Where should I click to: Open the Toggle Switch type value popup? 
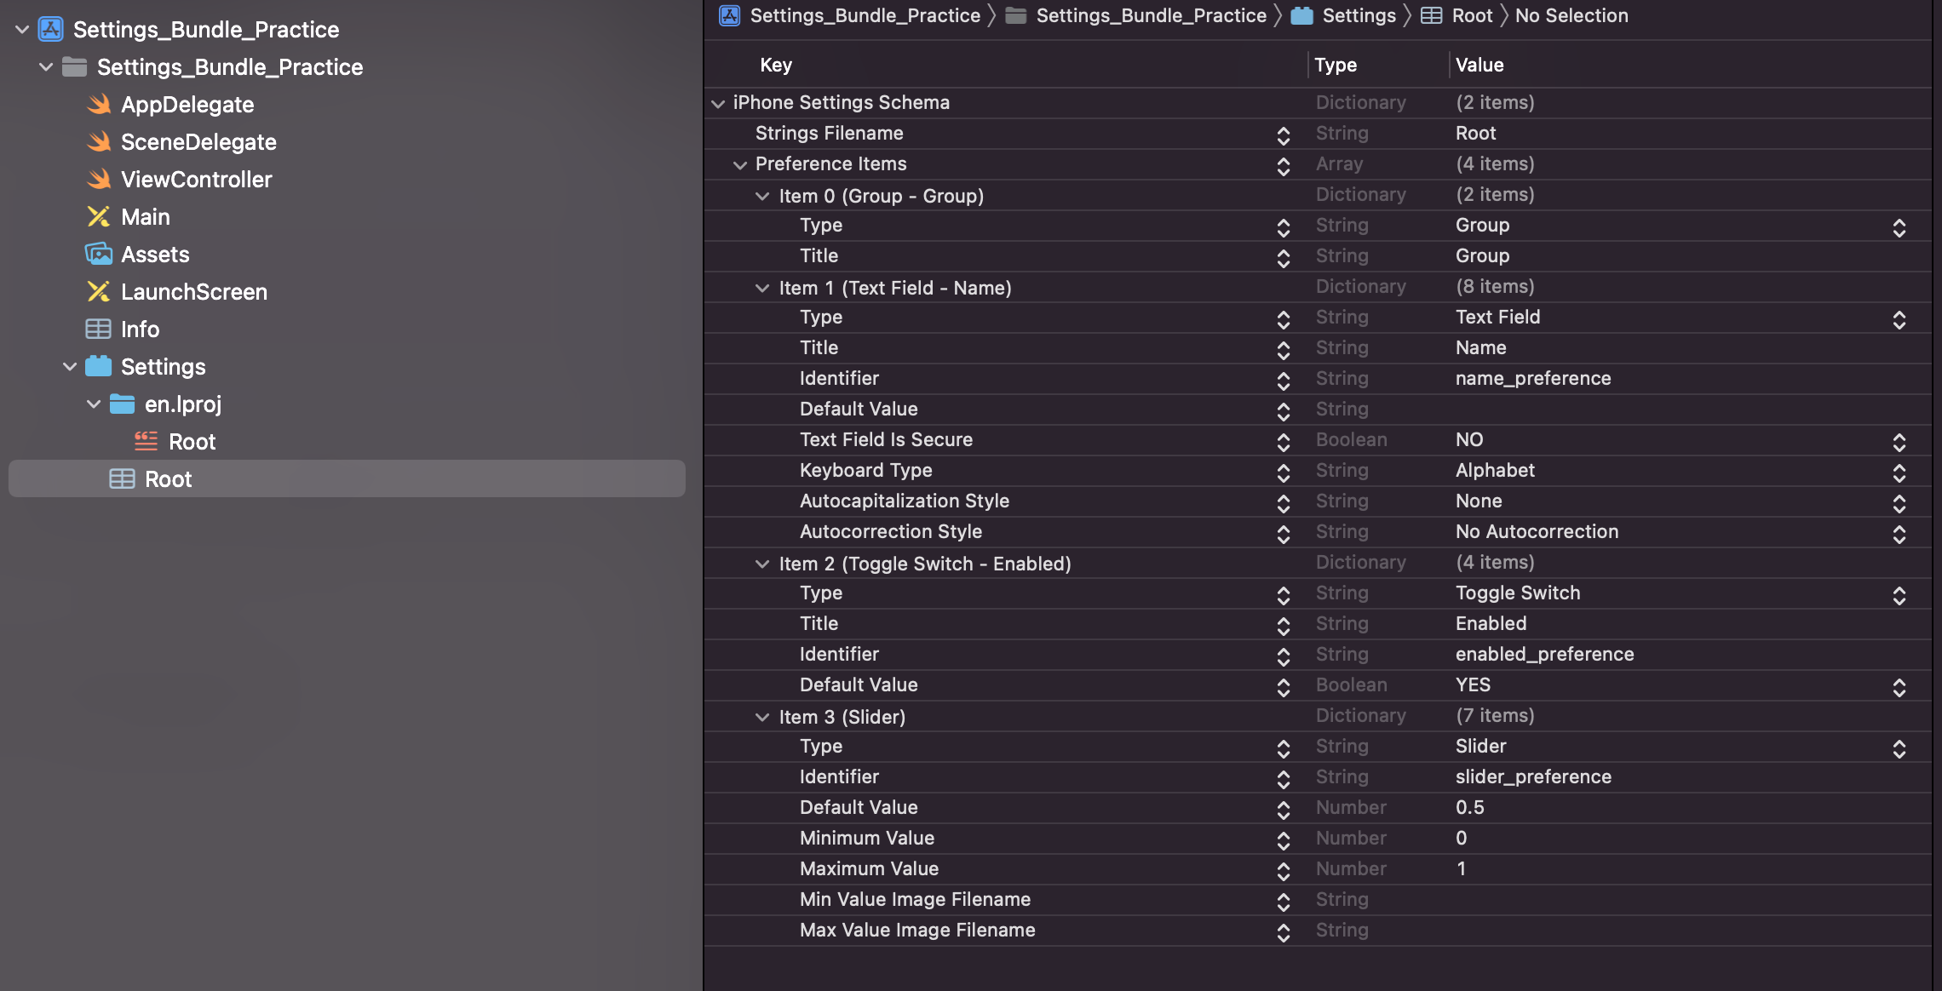[1899, 595]
